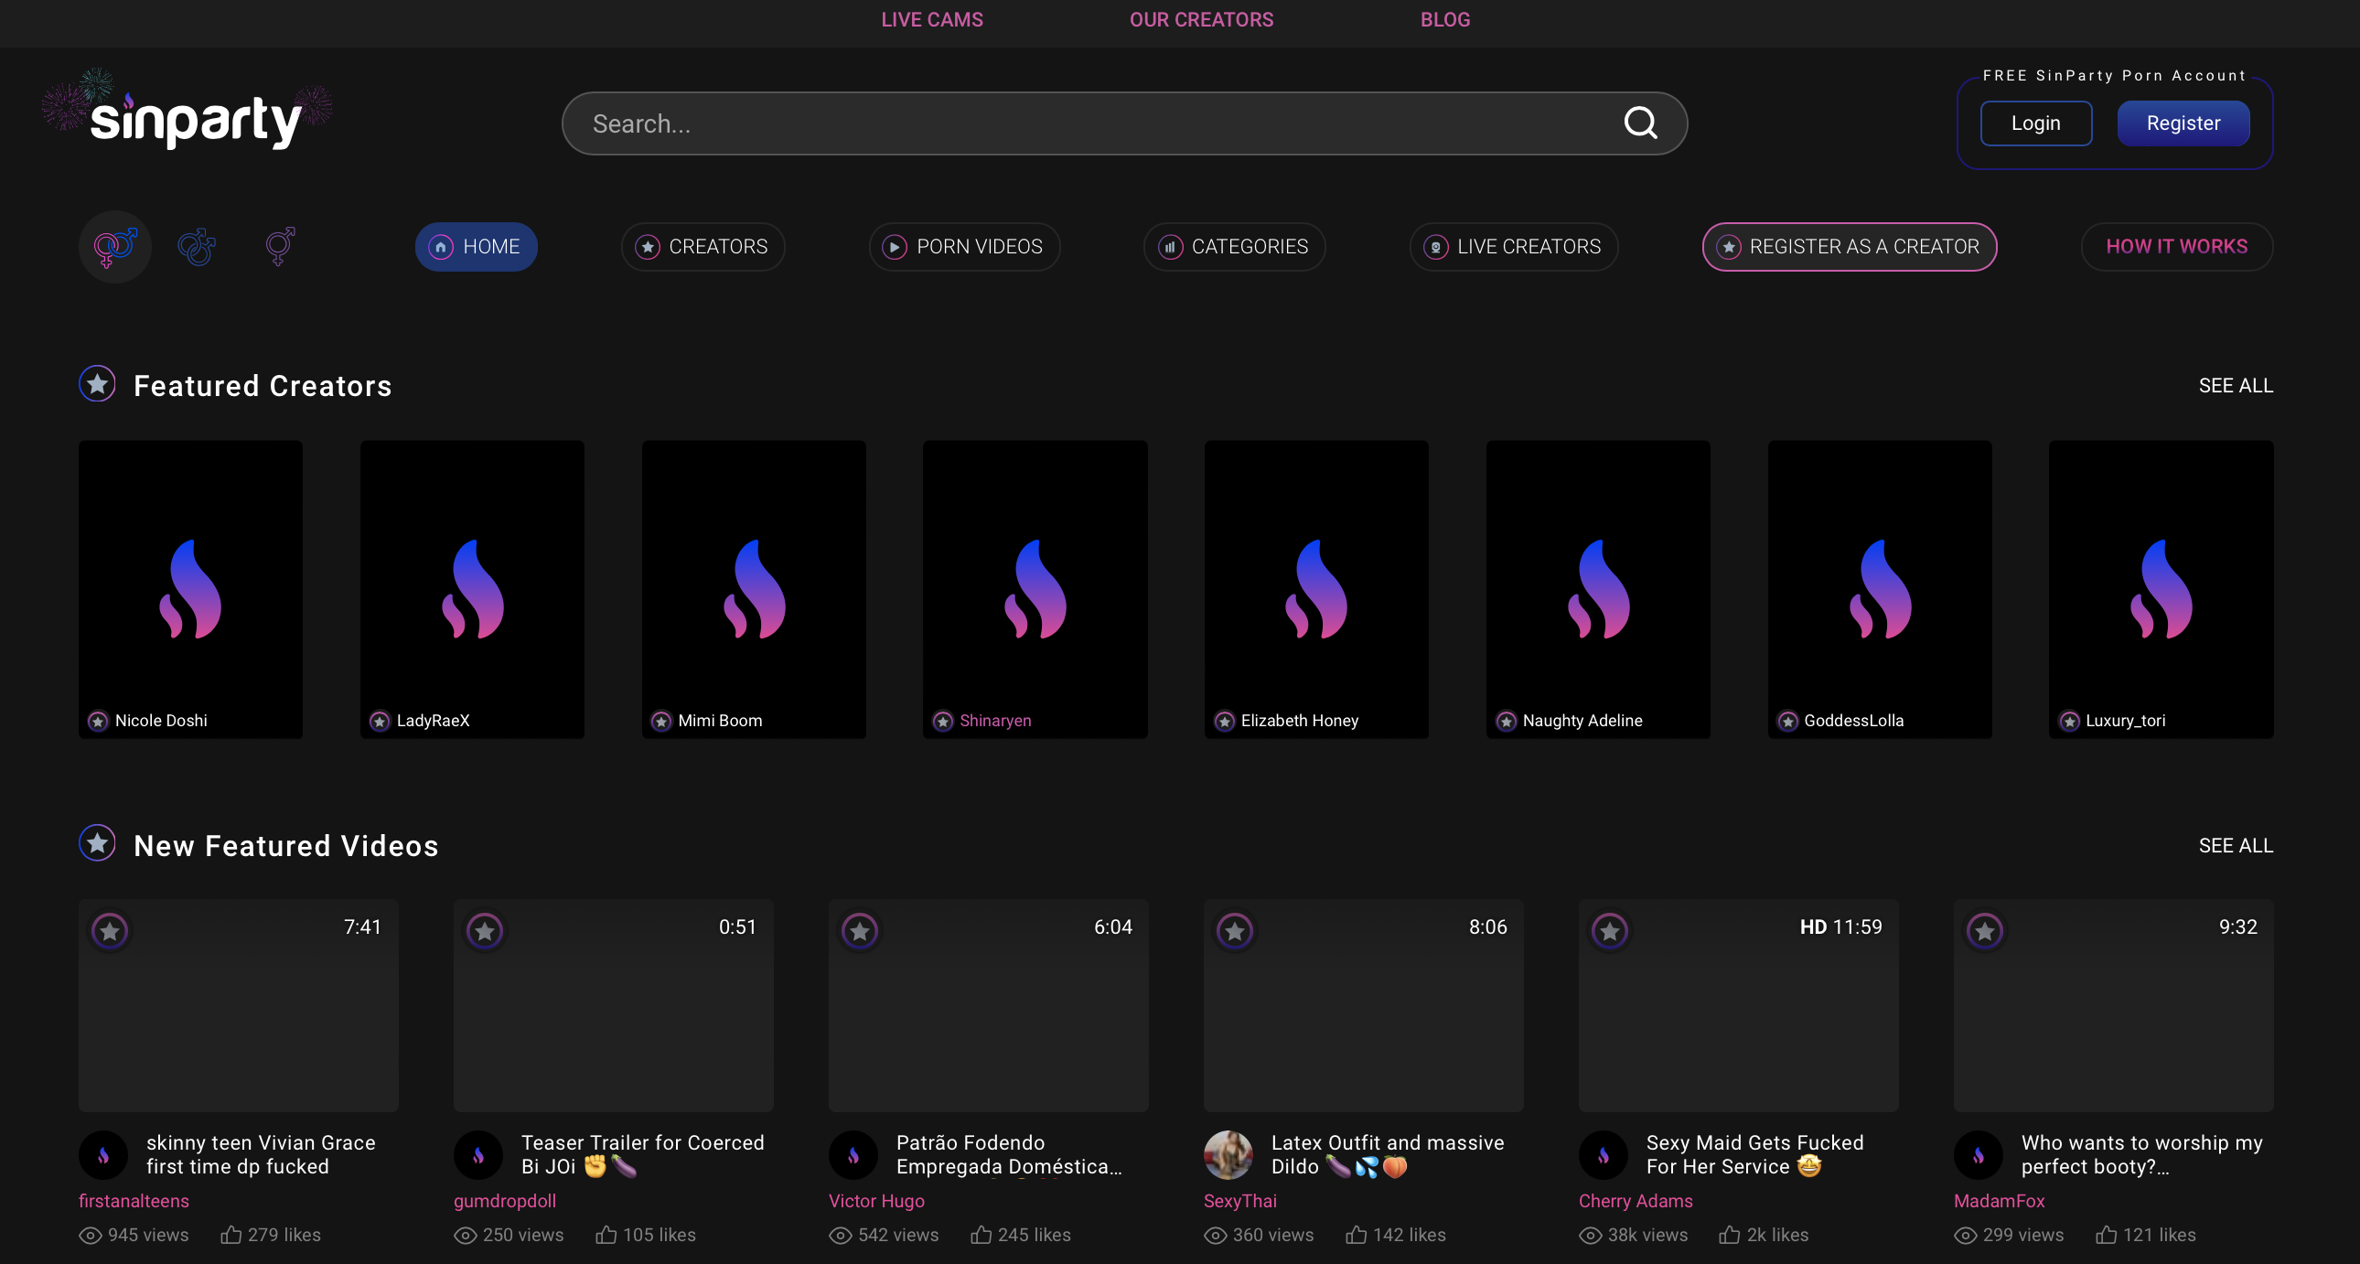Screen dimensions: 2360x1264
Task: Click the Featured Creators star icon
Action: click(97, 385)
